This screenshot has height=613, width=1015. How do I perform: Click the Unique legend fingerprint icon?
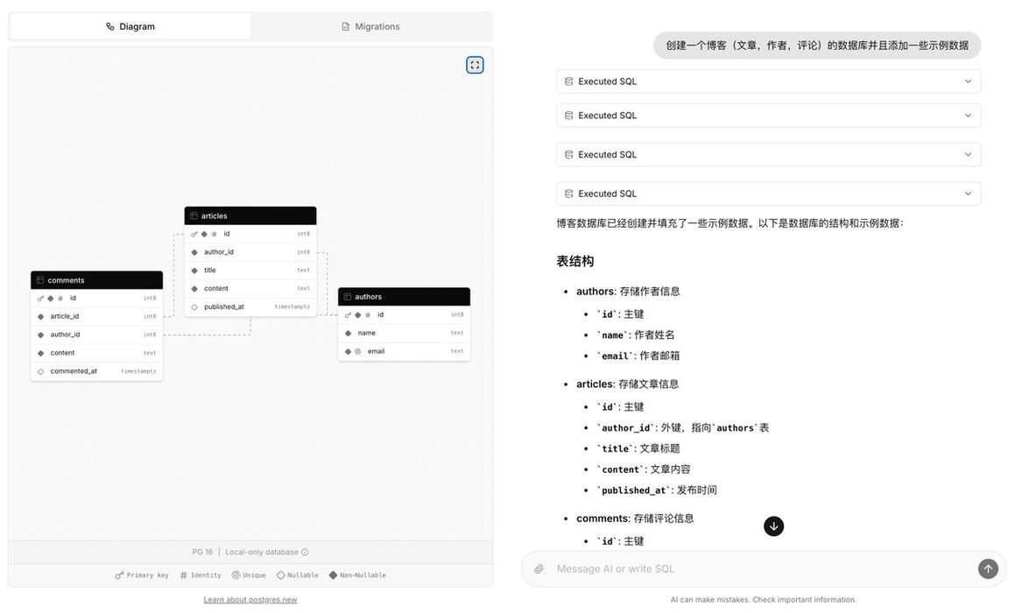pos(236,574)
